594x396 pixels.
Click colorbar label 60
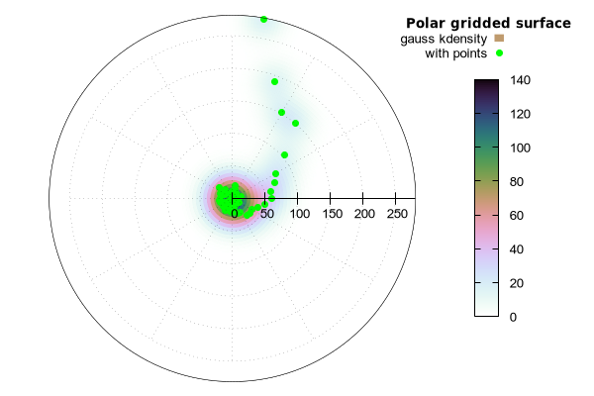pos(517,215)
